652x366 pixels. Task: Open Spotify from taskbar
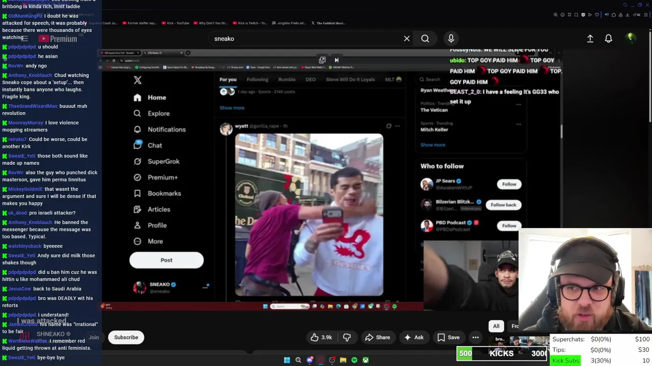coord(355,360)
